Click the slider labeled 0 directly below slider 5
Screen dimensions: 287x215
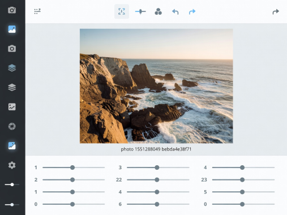coord(243,204)
